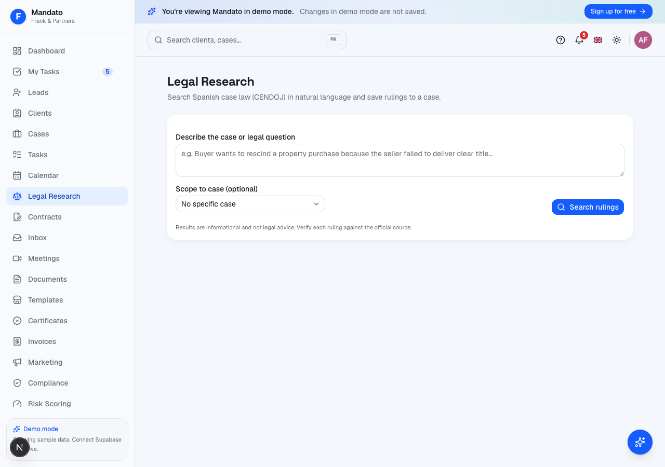Click the Certificates badge icon
The height and width of the screenshot is (467, 665).
(17, 321)
